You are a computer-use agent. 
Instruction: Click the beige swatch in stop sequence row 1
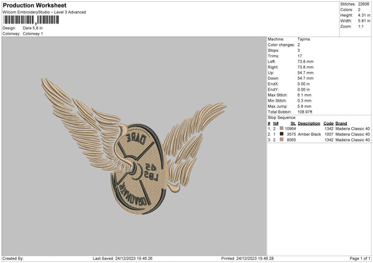pos(282,128)
